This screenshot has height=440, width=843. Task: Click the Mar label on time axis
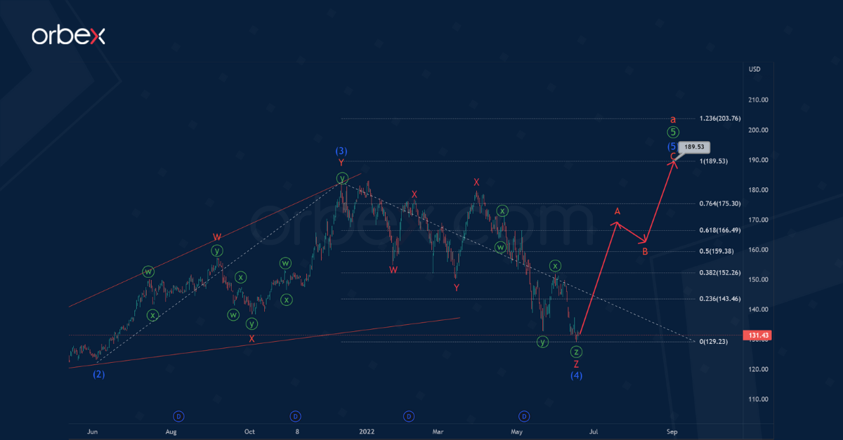pos(438,432)
